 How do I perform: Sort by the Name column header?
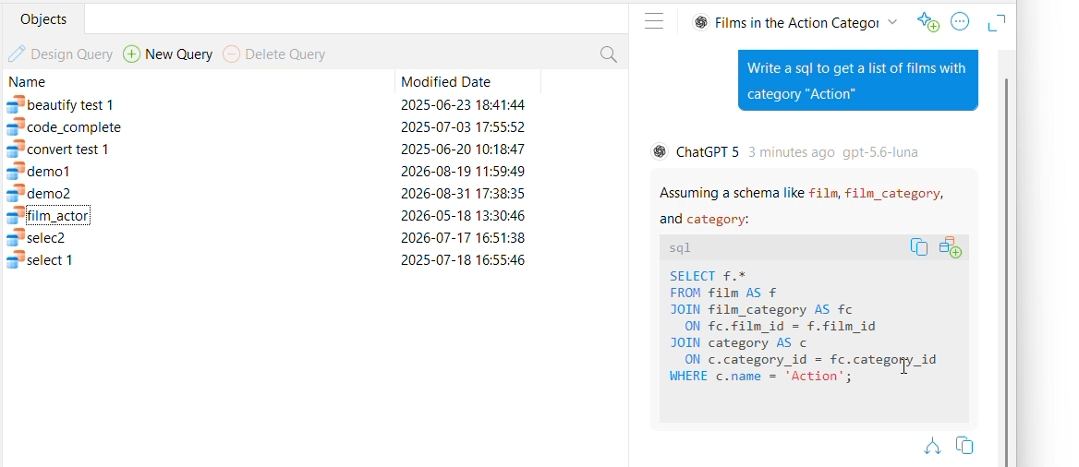coord(199,82)
